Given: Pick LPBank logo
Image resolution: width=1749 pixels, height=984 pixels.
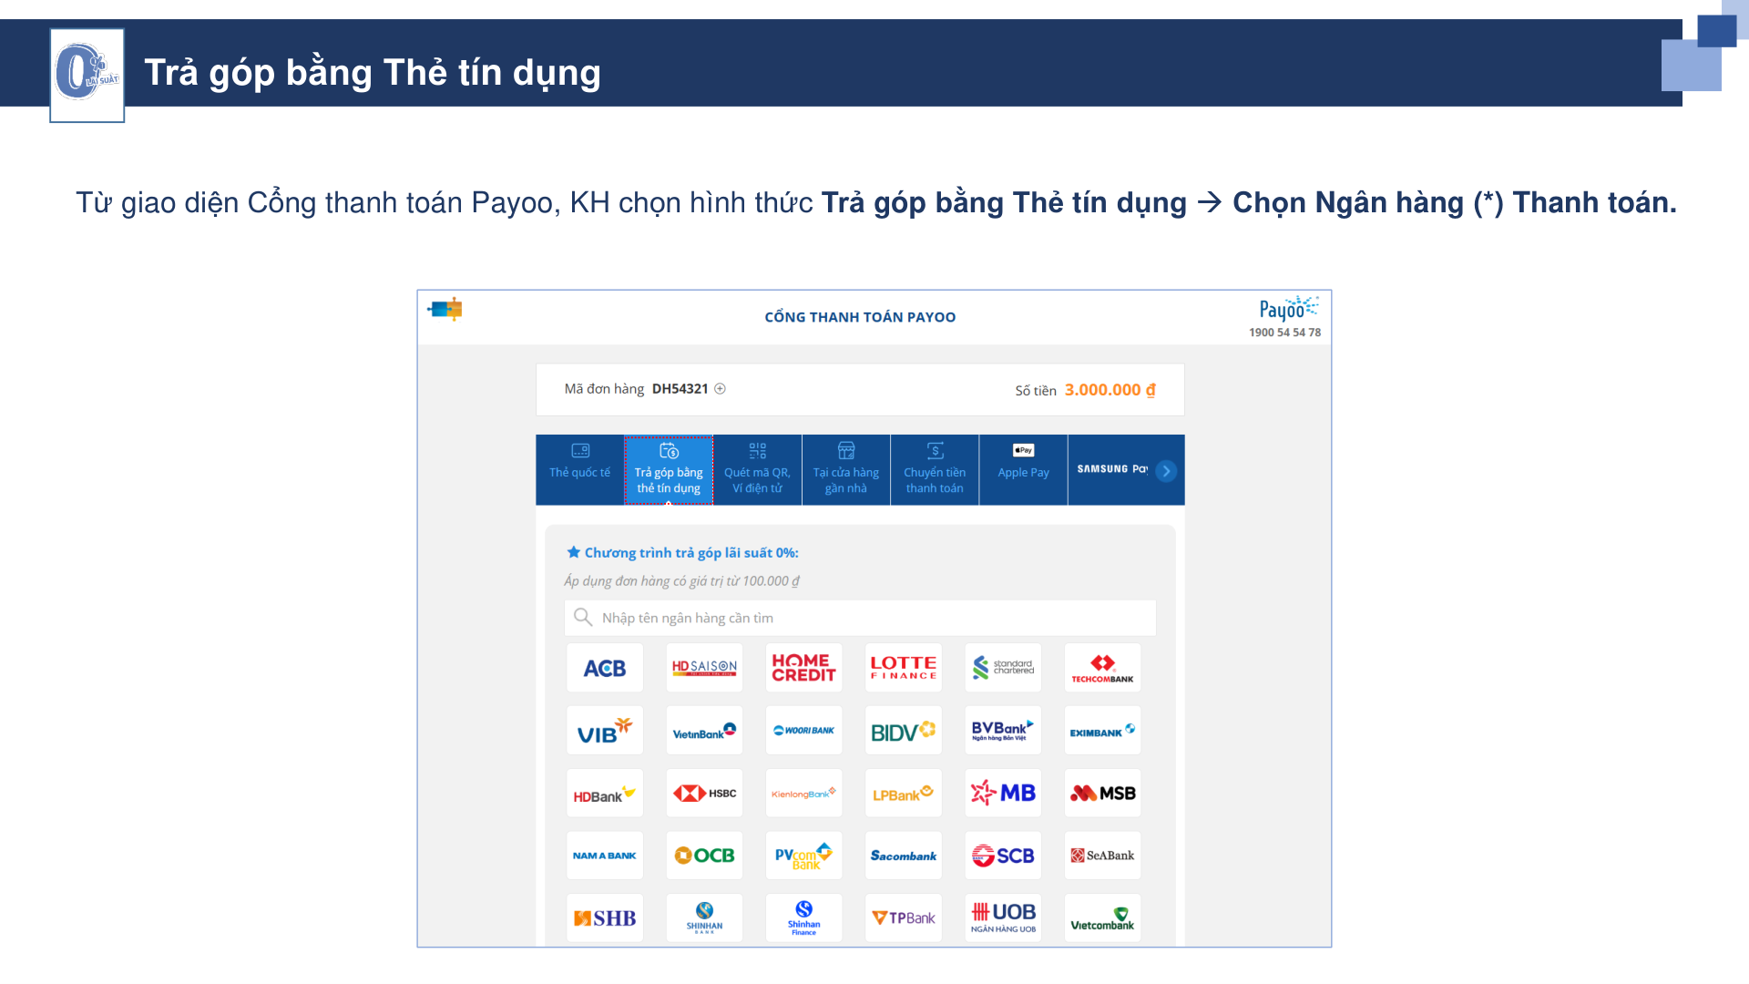Looking at the screenshot, I should tap(904, 794).
